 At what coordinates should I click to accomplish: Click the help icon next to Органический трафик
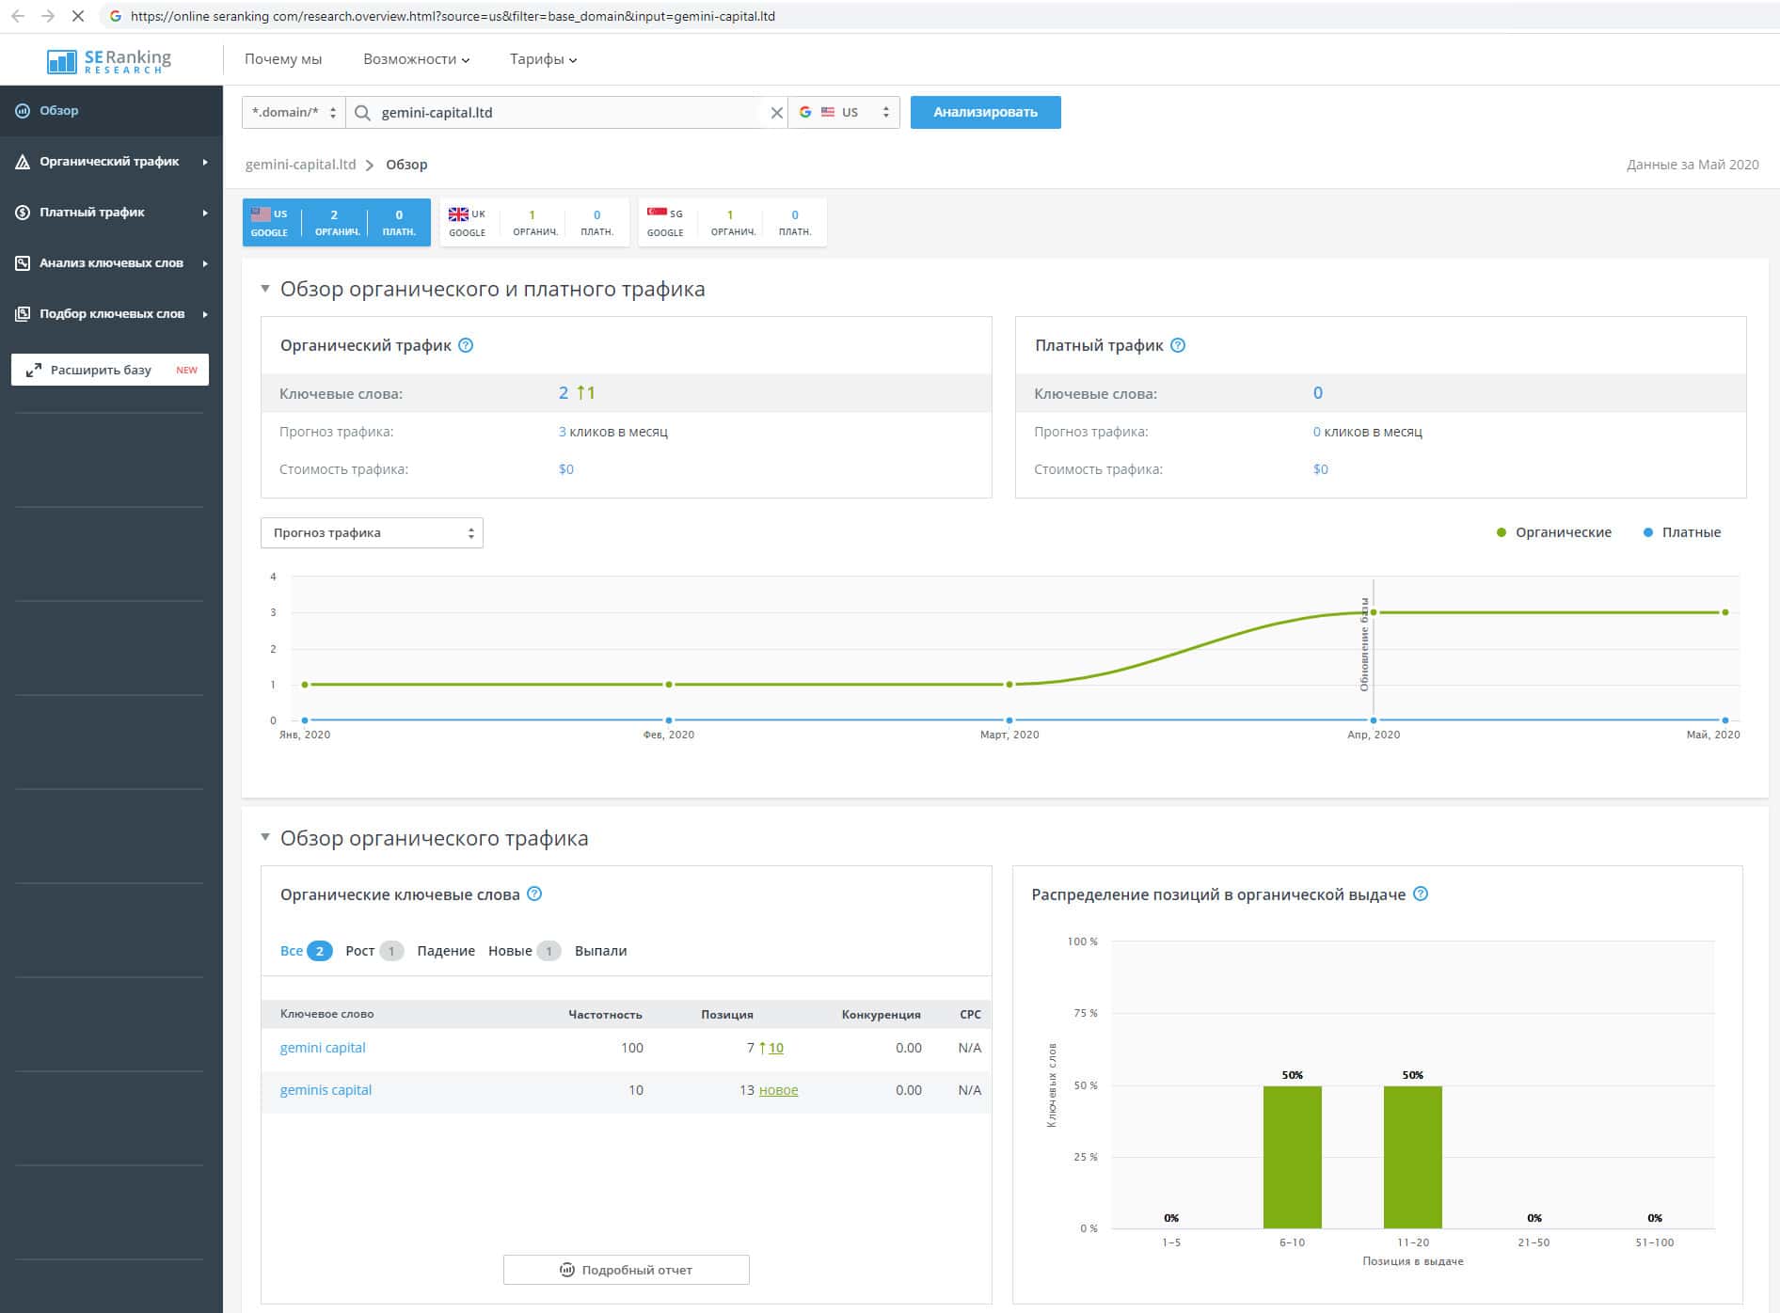pos(466,345)
